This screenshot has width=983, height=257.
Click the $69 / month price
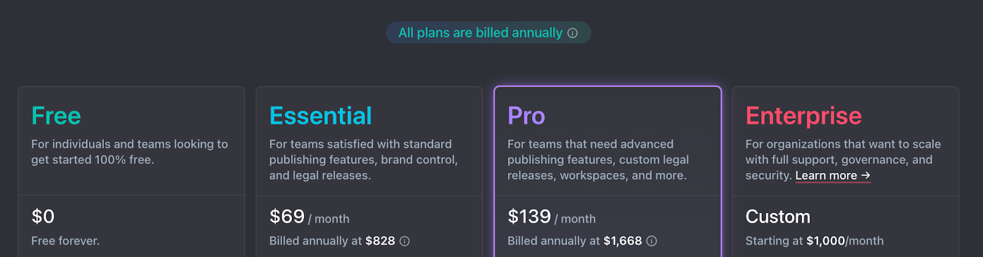coord(310,217)
